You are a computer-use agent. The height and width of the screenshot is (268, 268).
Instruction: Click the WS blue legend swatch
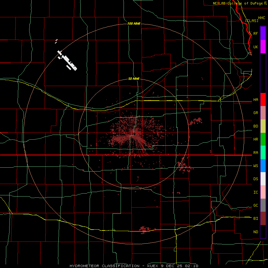coord(263,166)
